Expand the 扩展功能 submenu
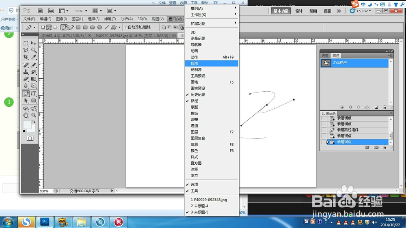Viewport: 406px width, 228px height. click(x=212, y=24)
